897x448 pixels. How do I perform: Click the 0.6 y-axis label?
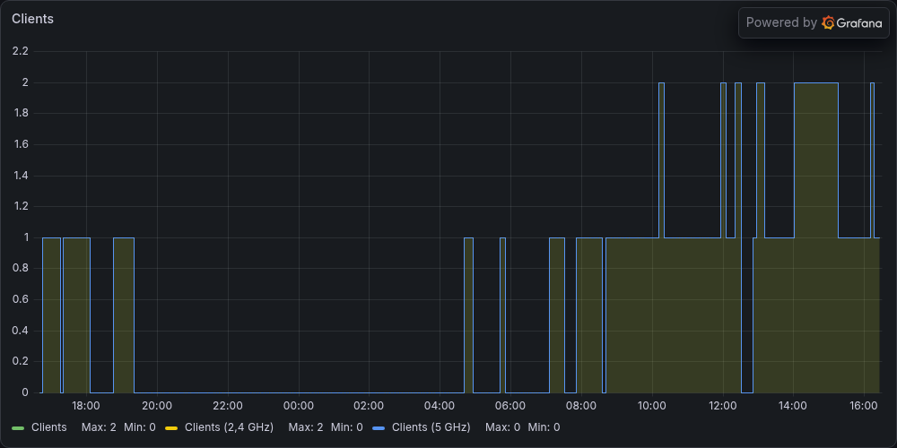click(x=20, y=299)
